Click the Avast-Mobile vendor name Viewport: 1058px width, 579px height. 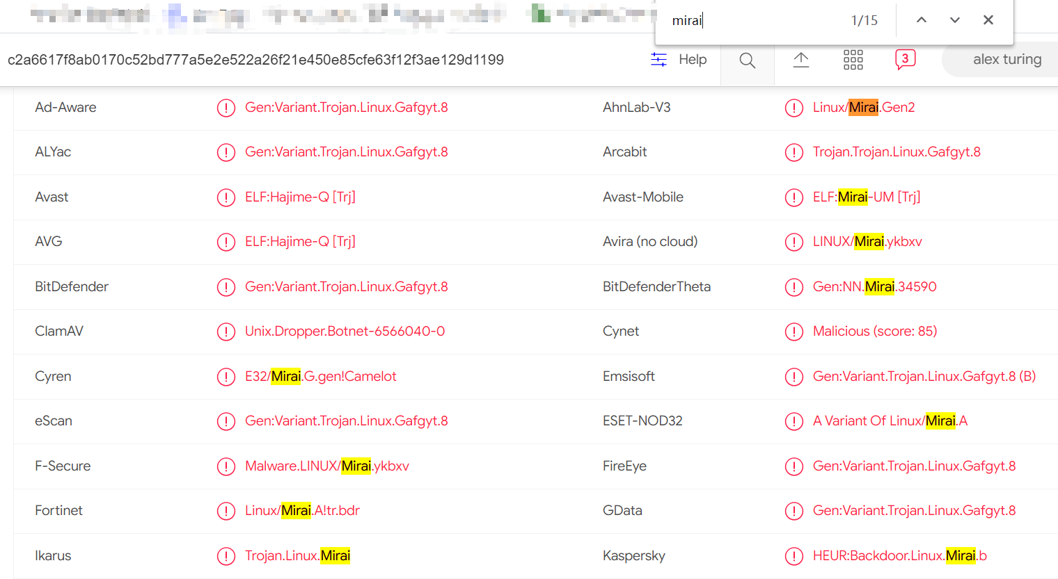point(643,197)
